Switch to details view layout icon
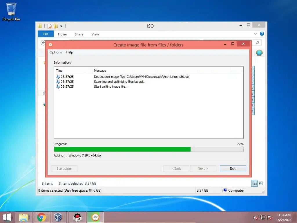 point(254,184)
